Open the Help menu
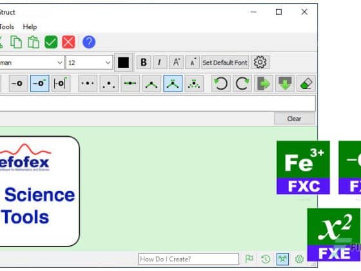This screenshot has height=271, width=361. (x=30, y=27)
